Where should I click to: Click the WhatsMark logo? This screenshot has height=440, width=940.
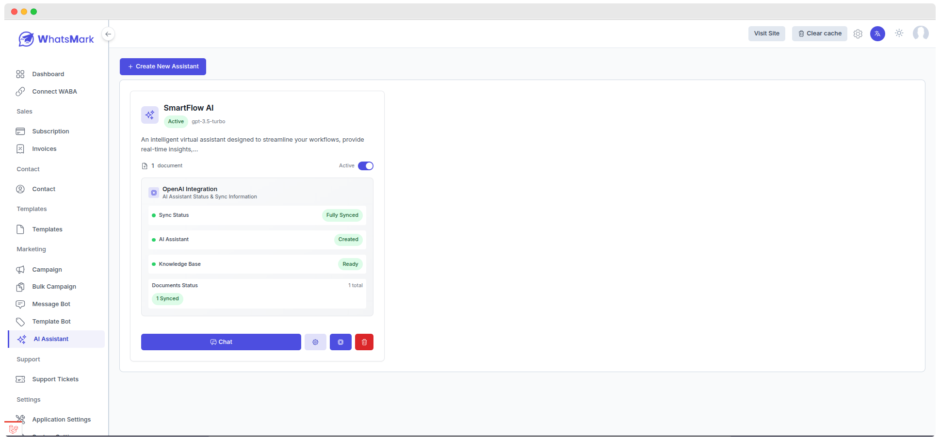(56, 39)
